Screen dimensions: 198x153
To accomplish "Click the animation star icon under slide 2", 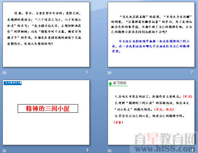I will tap(109, 73).
